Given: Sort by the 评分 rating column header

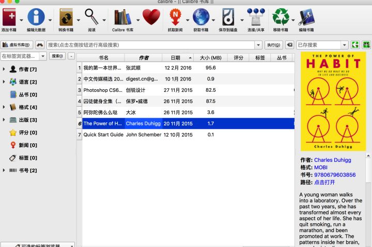Looking at the screenshot, I should click(238, 58).
